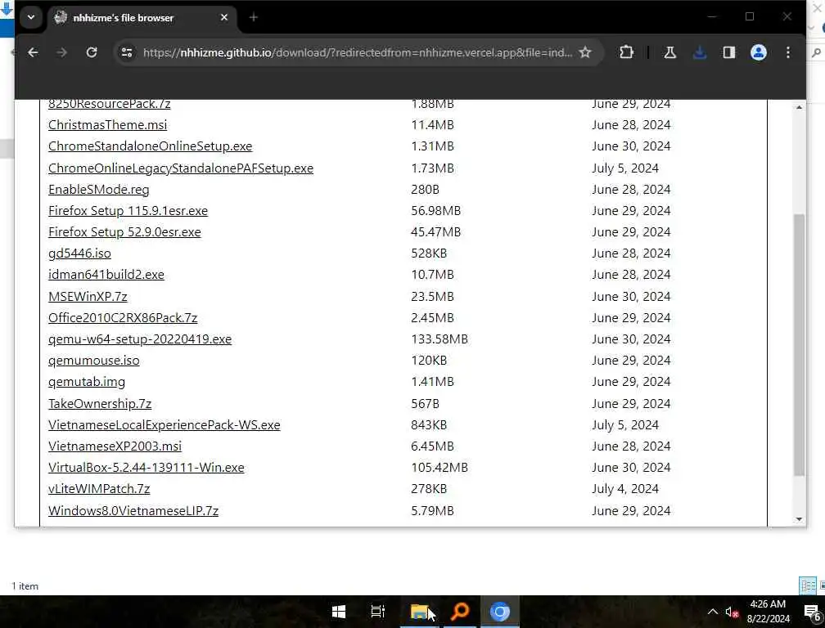825x628 pixels.
Task: Open the qemumouse.iso link
Action: tap(93, 361)
